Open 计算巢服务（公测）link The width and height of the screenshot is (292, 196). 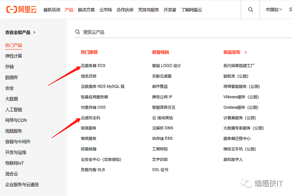click(x=240, y=118)
